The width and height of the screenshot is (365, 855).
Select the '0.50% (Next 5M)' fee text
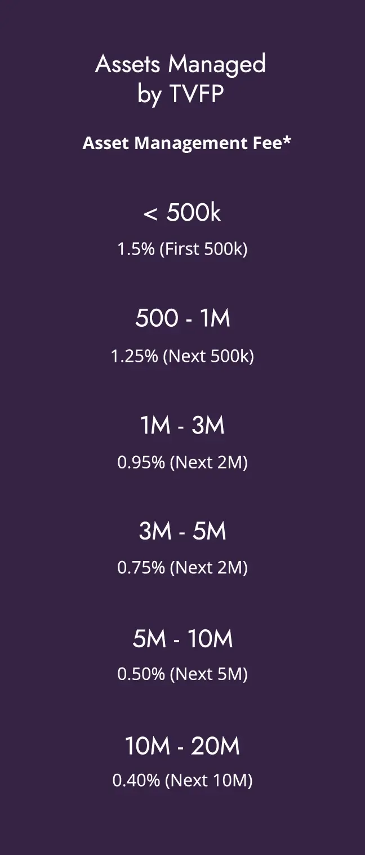click(182, 674)
